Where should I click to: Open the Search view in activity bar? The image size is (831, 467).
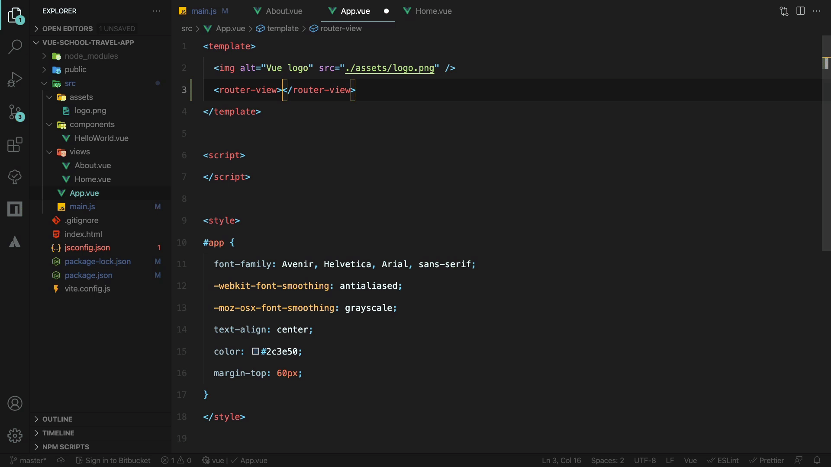[x=15, y=47]
